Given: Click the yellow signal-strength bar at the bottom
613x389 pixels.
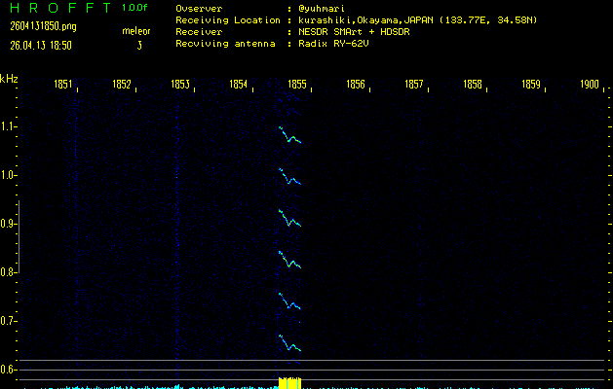Looking at the screenshot, I should [289, 383].
